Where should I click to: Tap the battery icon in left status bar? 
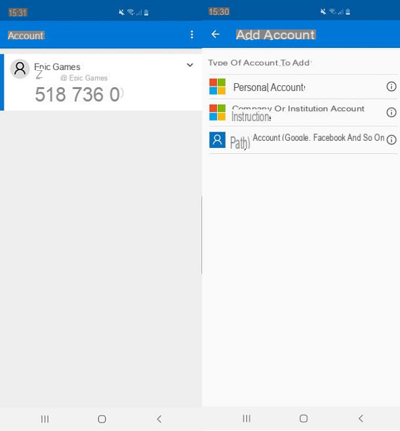pyautogui.click(x=146, y=12)
